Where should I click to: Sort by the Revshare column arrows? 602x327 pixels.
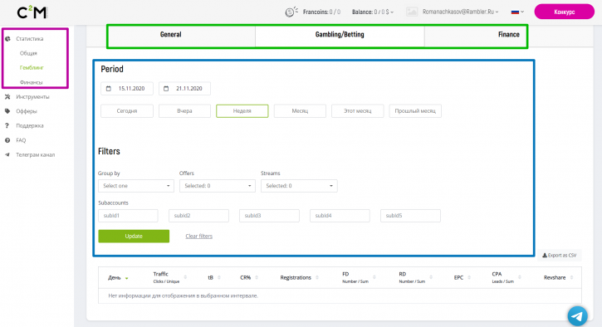[571, 277]
